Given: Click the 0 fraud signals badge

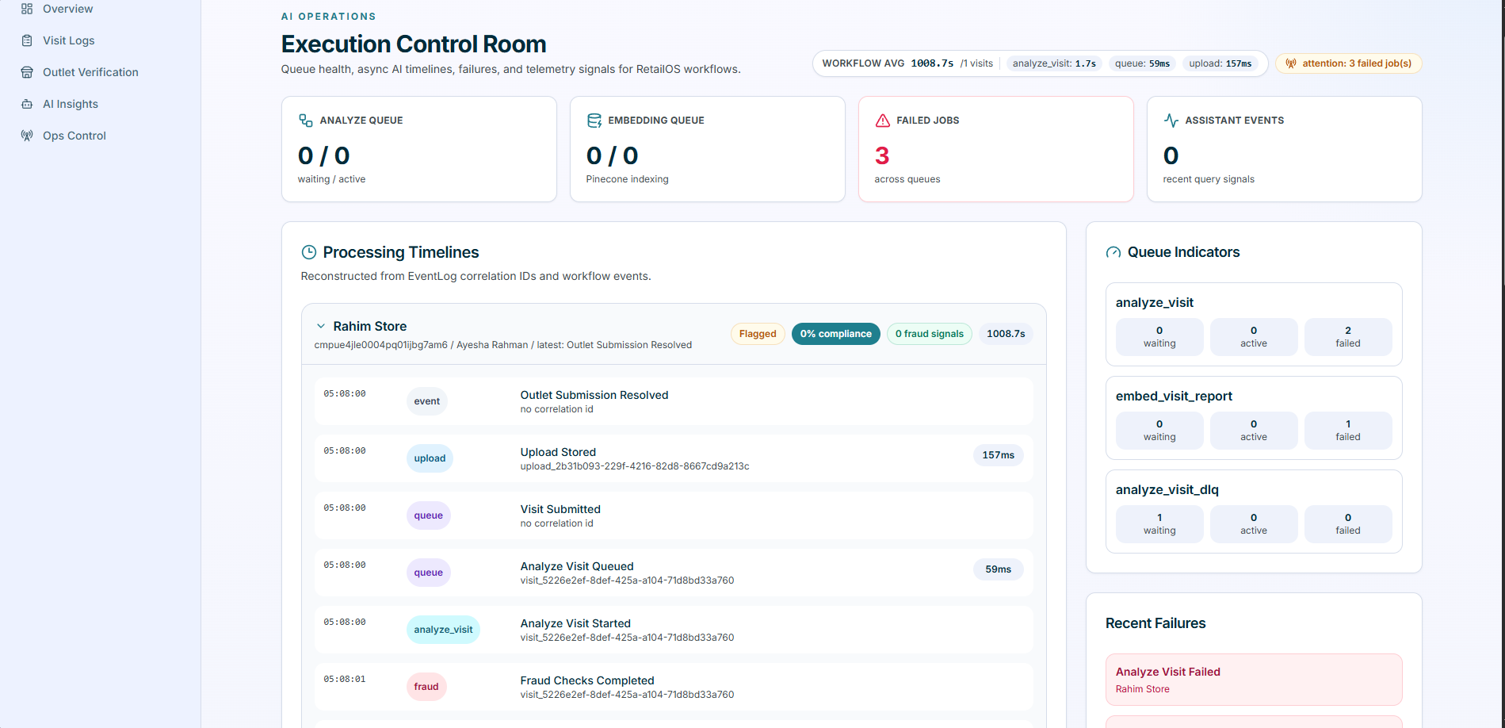Looking at the screenshot, I should (x=929, y=334).
